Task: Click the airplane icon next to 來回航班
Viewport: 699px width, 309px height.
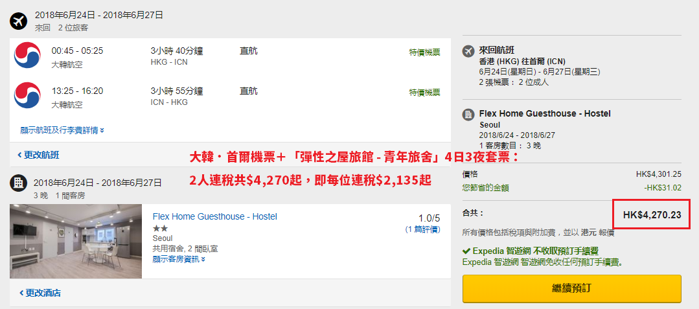Action: pos(468,51)
